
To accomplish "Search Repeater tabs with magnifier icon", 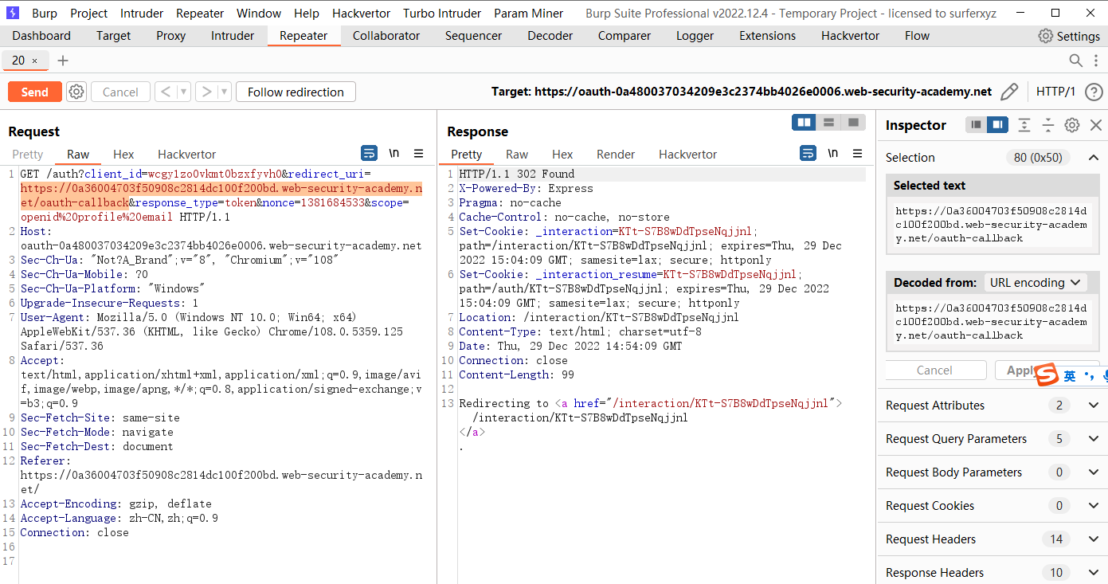I will pos(1076,61).
